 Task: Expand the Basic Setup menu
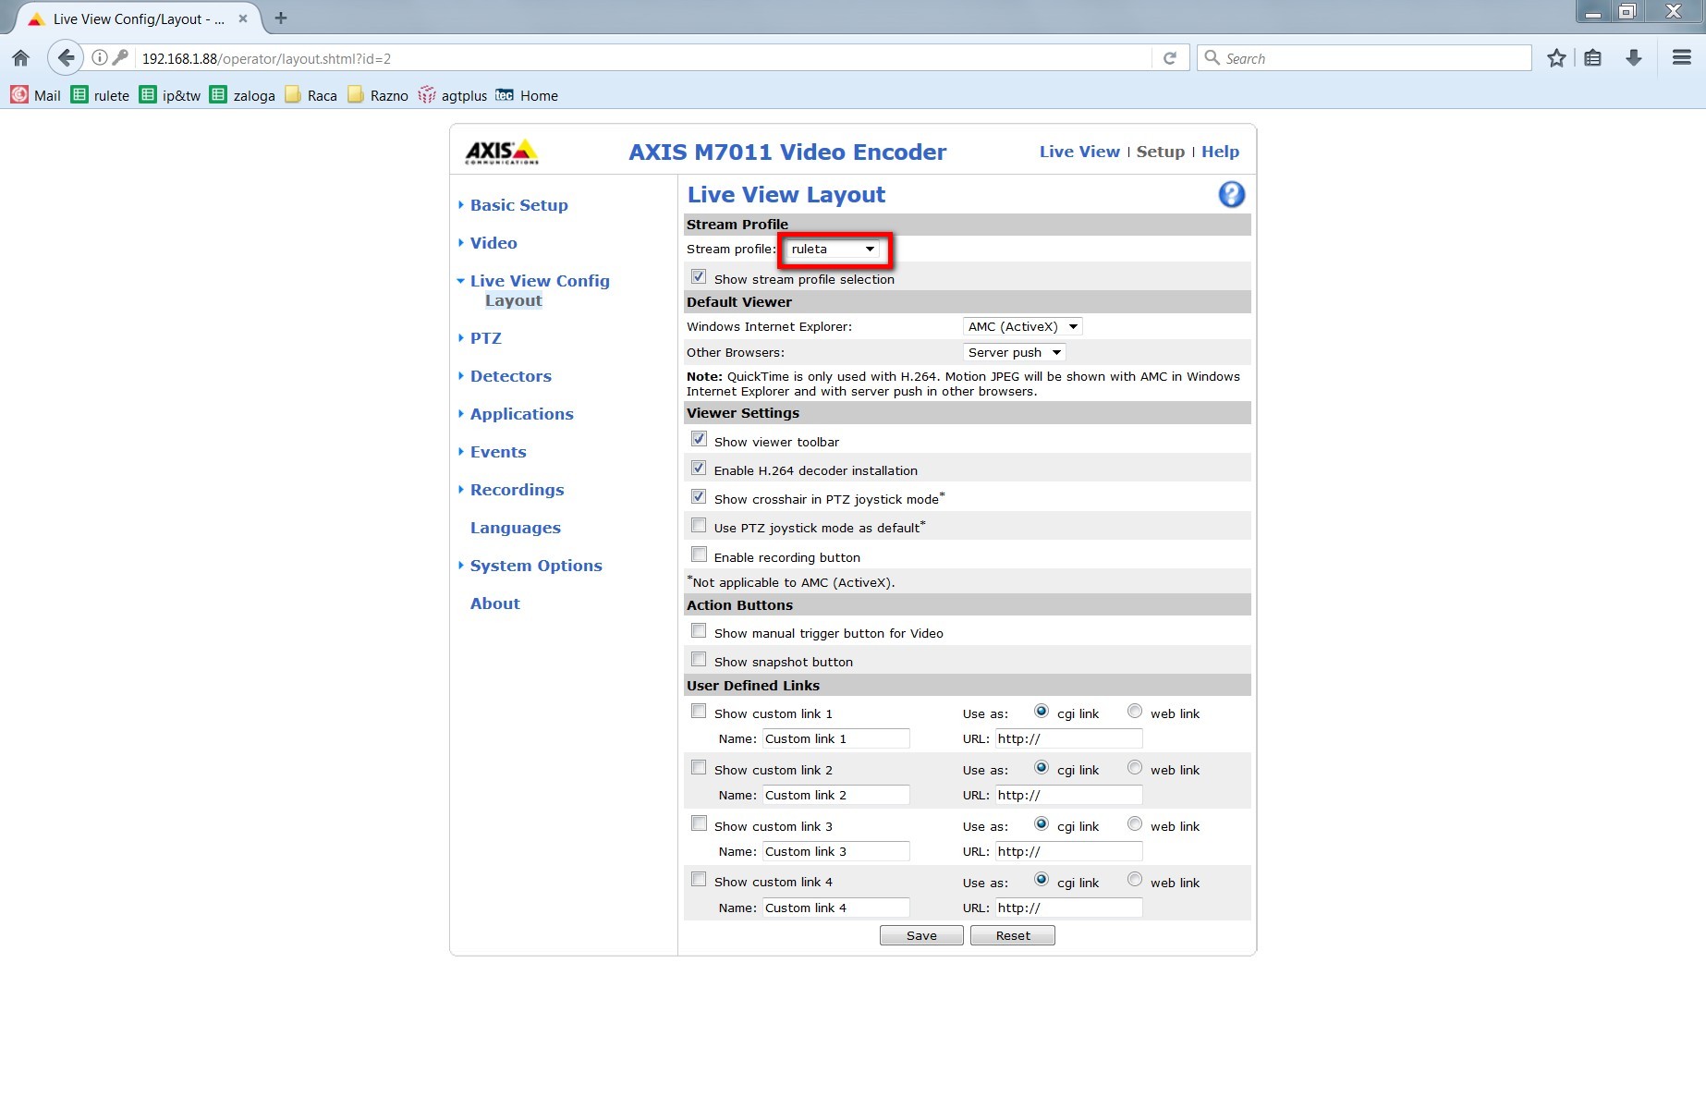tap(518, 205)
